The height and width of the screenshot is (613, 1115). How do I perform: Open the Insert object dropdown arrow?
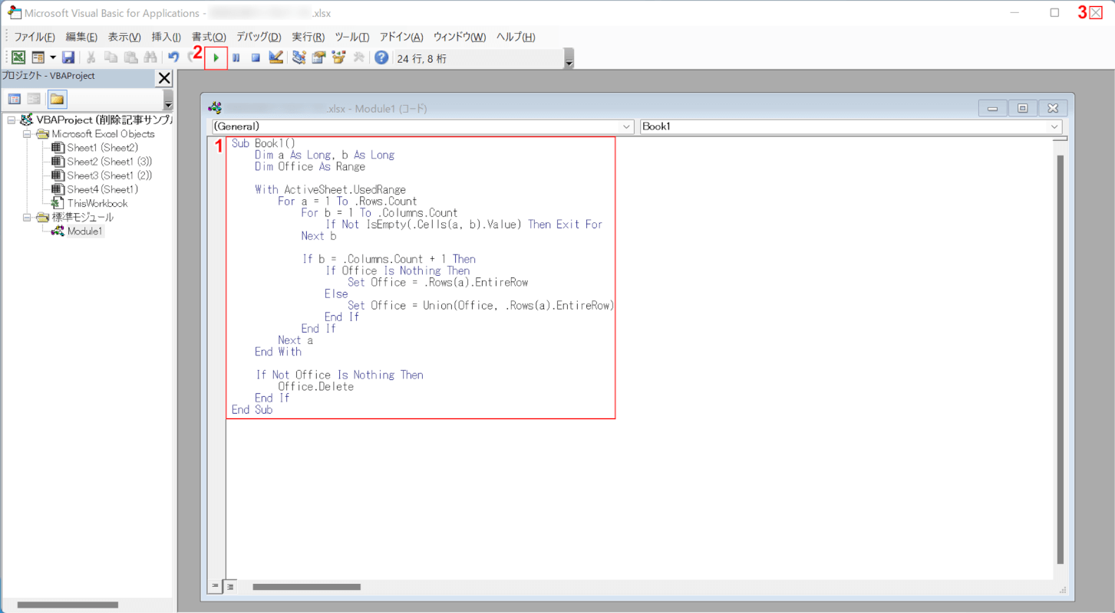[x=53, y=57]
